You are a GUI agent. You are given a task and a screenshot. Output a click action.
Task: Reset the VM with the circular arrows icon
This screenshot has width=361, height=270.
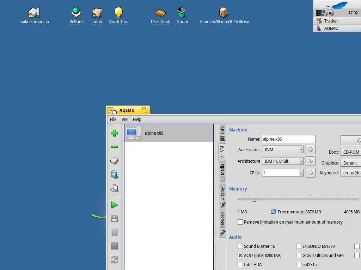pyautogui.click(x=115, y=260)
